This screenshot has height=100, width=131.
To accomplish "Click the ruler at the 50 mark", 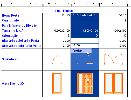I will coord(49,4).
